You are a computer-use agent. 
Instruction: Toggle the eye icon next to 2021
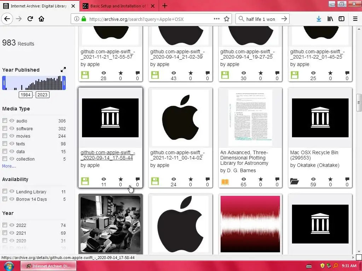[x=12, y=233]
